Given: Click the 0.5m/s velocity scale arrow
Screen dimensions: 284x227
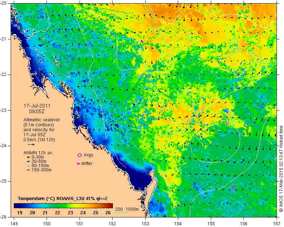Looking at the screenshot, I should coord(31,144).
